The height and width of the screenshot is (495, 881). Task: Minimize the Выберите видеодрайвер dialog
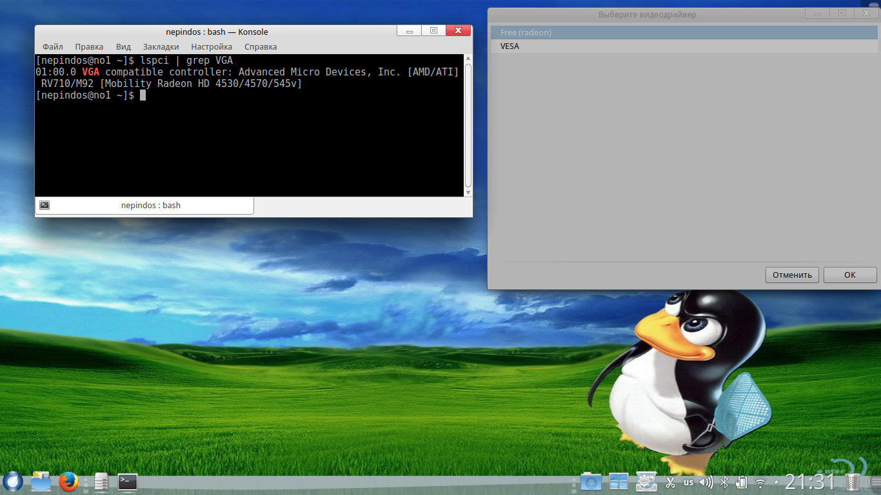(x=817, y=13)
